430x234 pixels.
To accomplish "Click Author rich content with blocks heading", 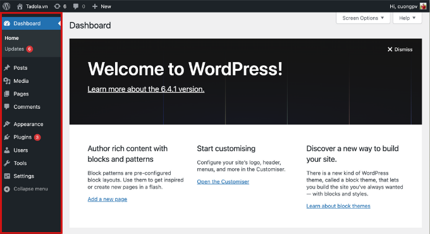I will click(128, 154).
